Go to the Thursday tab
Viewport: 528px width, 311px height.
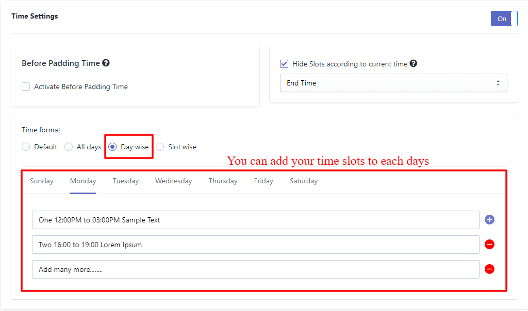[223, 181]
